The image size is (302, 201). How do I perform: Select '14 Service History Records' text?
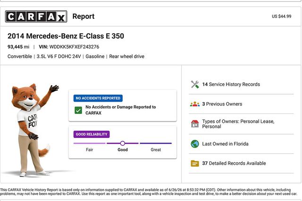point(231,84)
